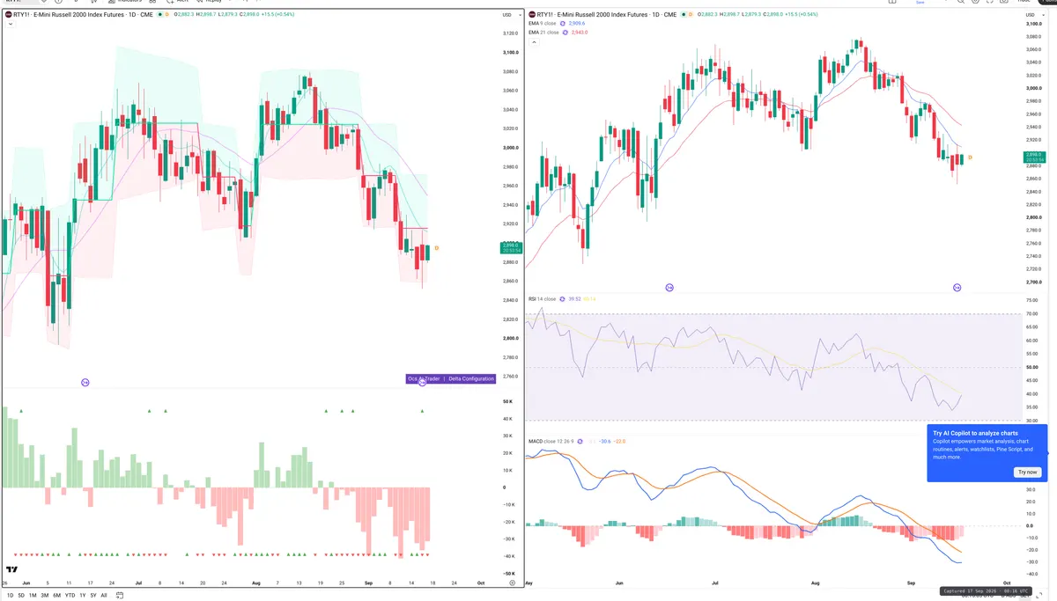Click the left chart current price label 2,898.0
The height and width of the screenshot is (601, 1057).
tap(511, 247)
